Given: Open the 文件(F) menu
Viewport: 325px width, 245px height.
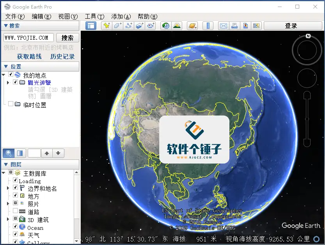Looking at the screenshot, I should 15,16.
